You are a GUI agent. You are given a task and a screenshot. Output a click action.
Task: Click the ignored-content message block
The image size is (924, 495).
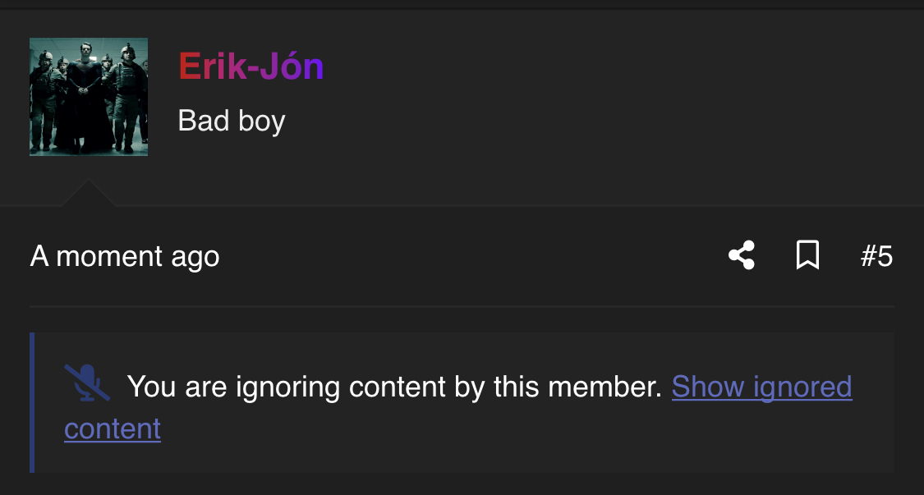(x=462, y=402)
